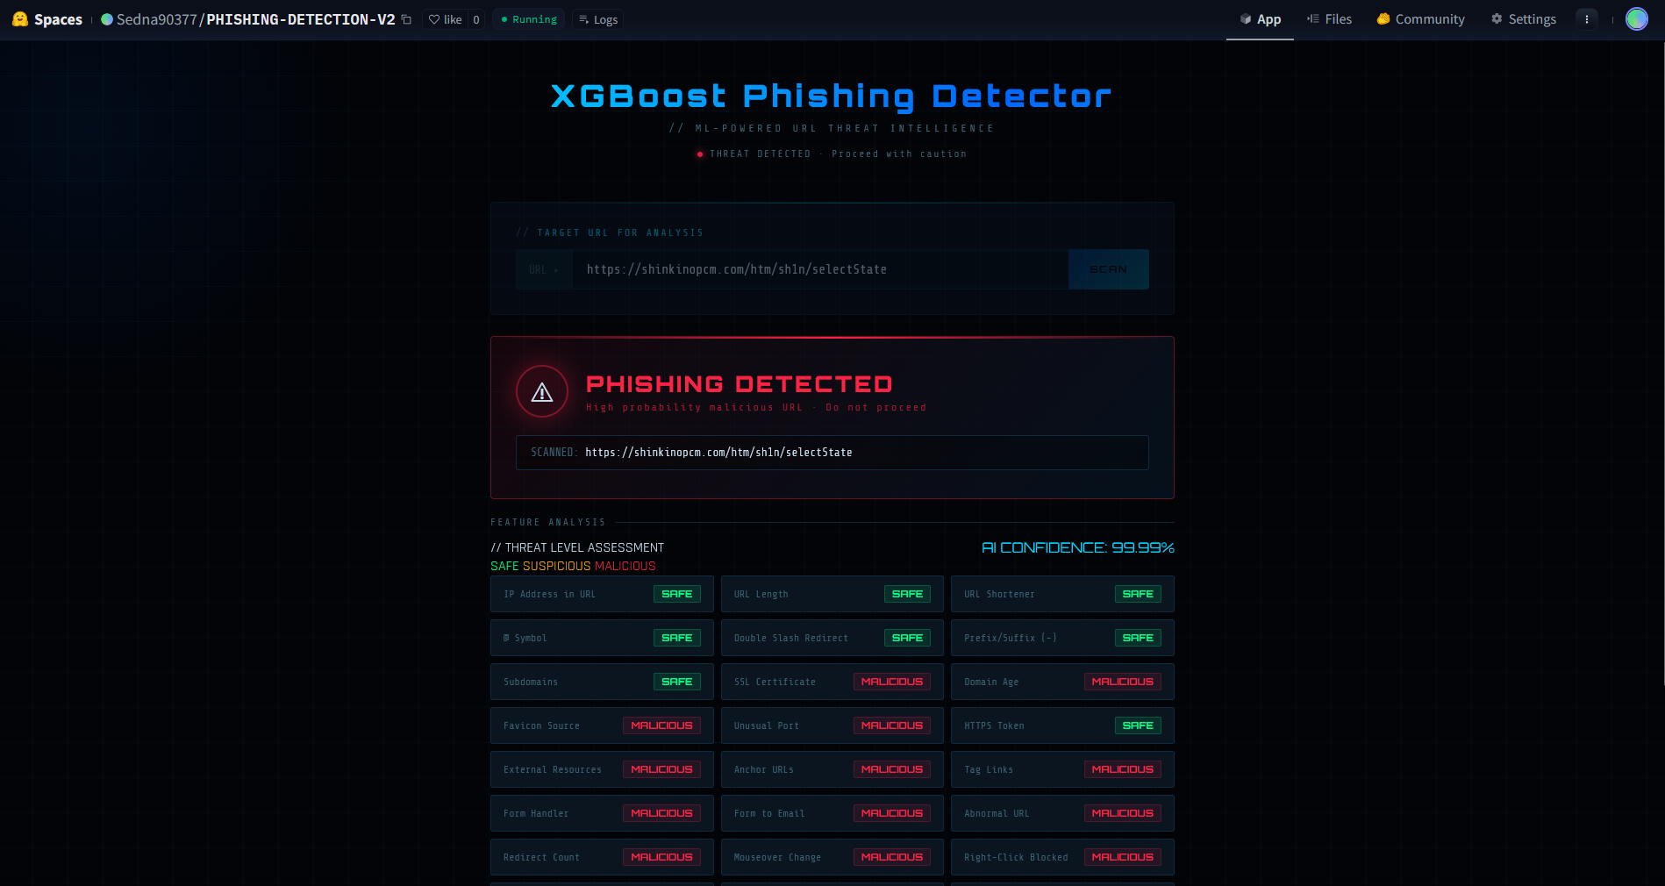
Task: Open the PHISHING-DETECTION-V2 space link
Action: (x=301, y=19)
